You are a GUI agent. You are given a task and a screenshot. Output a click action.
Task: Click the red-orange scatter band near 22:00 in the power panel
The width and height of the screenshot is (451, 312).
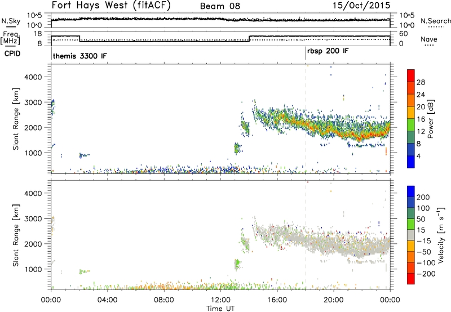[x=362, y=136]
